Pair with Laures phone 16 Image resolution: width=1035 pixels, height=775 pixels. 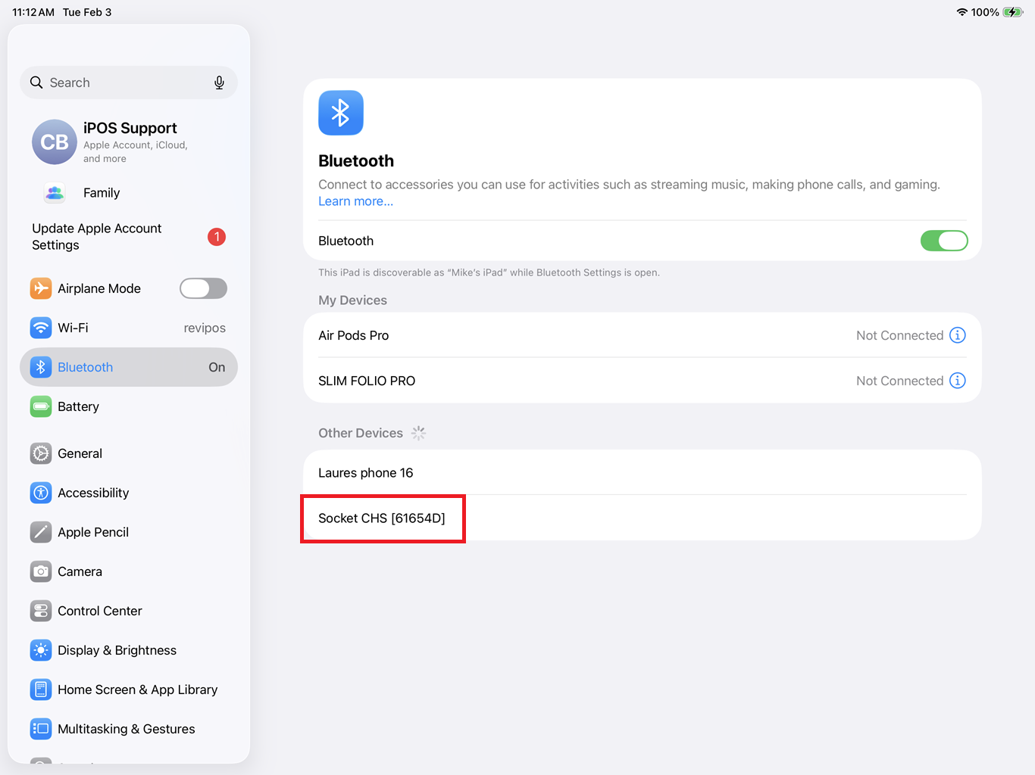pos(643,473)
